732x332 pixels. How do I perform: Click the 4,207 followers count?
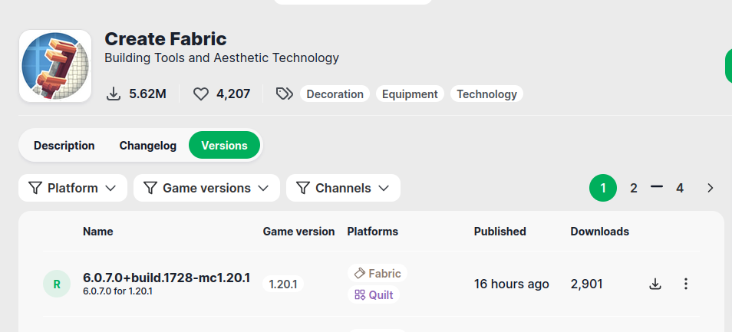[233, 94]
